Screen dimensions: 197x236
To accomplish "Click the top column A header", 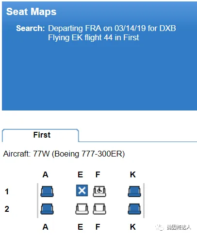I will click(x=46, y=174).
